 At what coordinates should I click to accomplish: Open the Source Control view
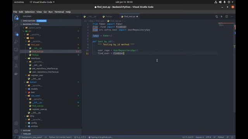coord(16,34)
